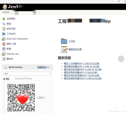The width and height of the screenshot is (126, 114).
Task: Open build #36 link
Action: (7, 79)
